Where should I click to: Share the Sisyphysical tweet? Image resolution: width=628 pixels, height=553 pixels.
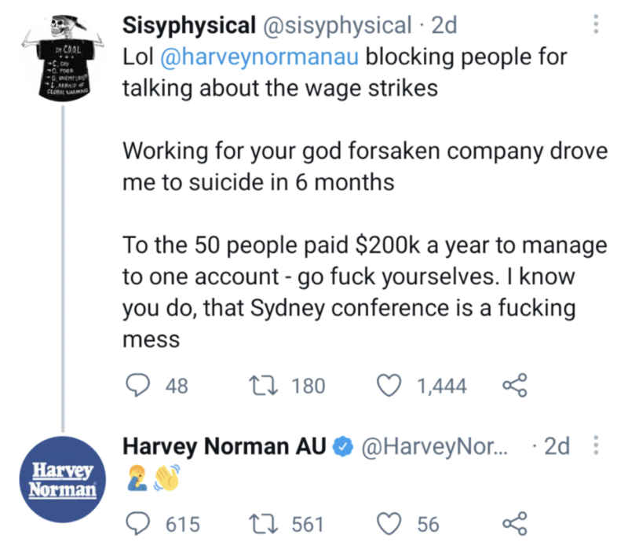(x=513, y=386)
